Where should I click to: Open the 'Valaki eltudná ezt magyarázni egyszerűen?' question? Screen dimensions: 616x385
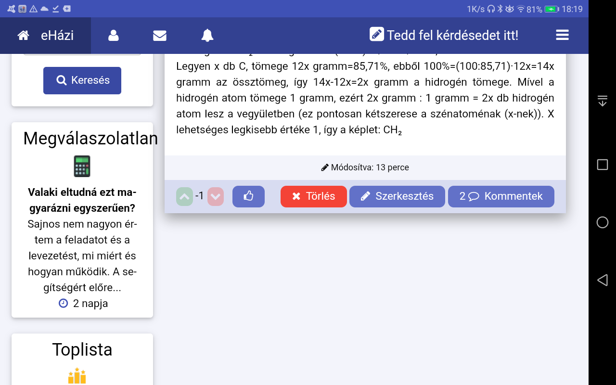point(82,200)
